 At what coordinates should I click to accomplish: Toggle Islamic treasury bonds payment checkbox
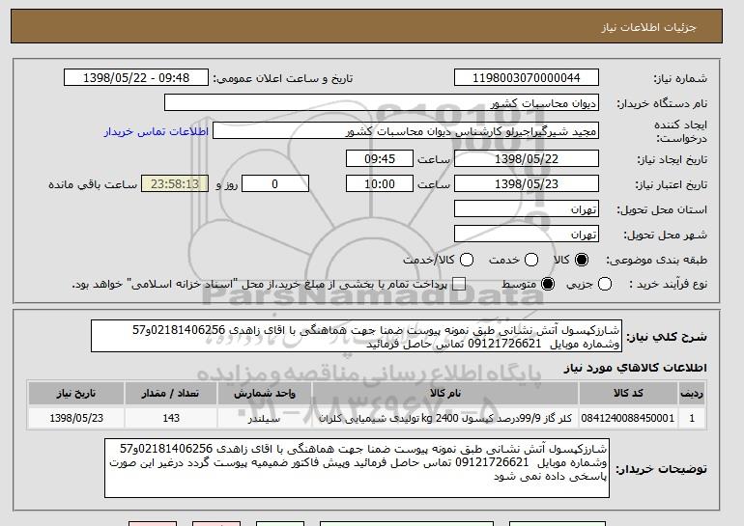[458, 285]
